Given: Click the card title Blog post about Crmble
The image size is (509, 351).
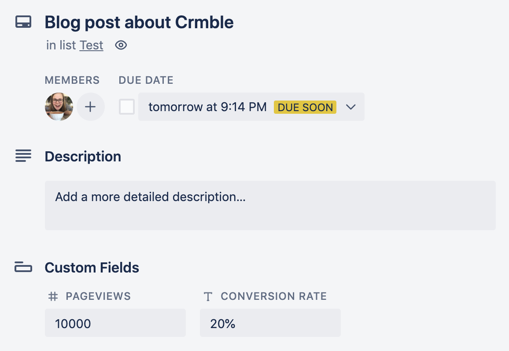Looking at the screenshot, I should (x=139, y=22).
